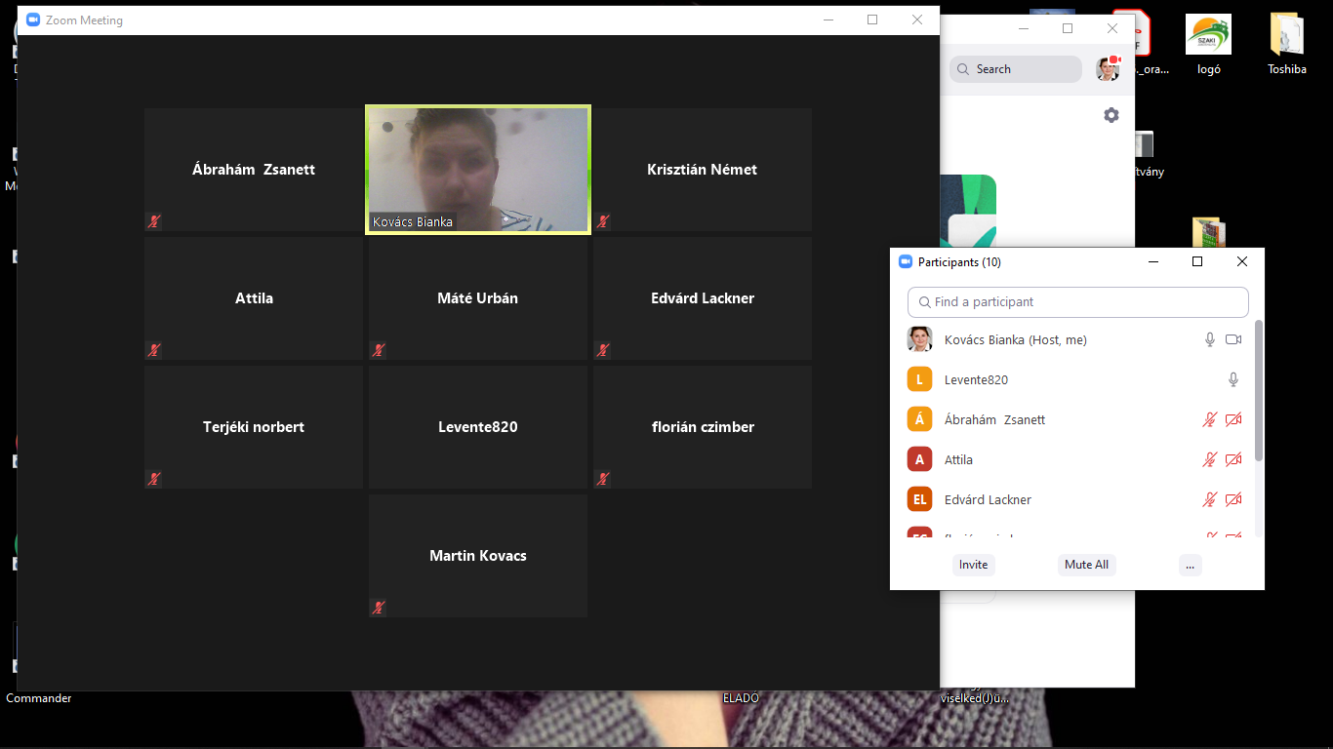Click the Invite button
Viewport: 1333px width, 749px height.
(973, 565)
